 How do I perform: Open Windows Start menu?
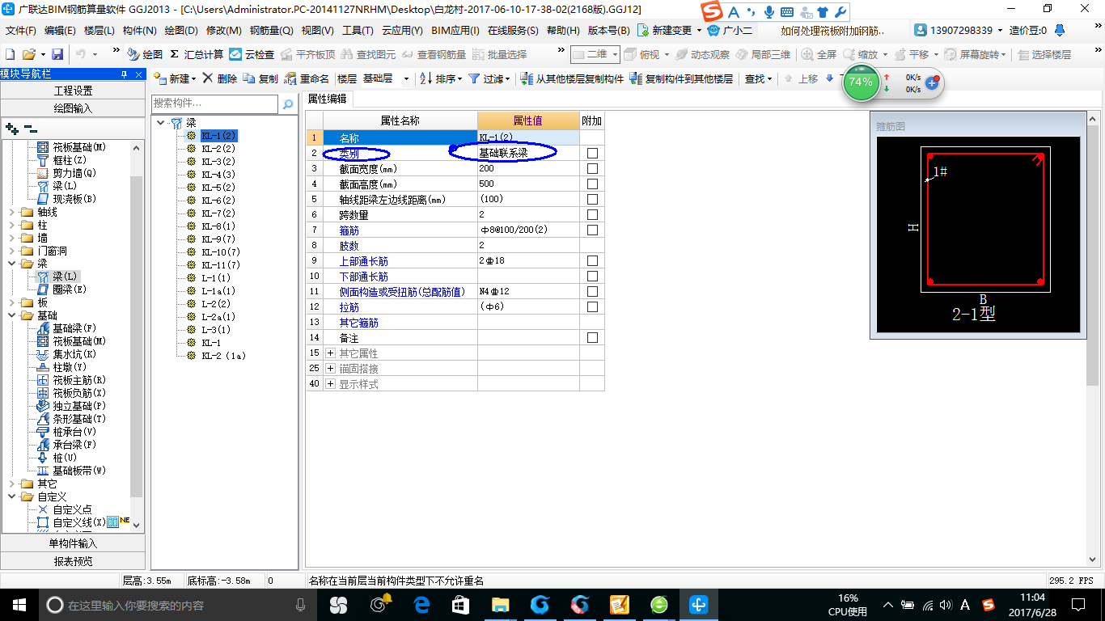pyautogui.click(x=19, y=604)
